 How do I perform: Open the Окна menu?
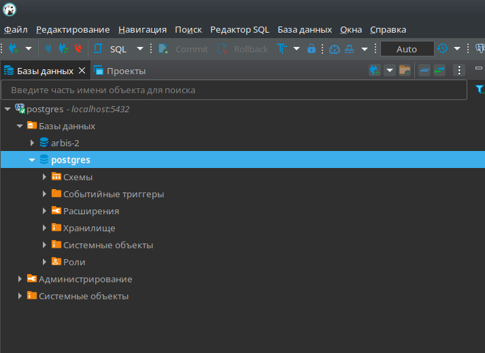tap(351, 30)
